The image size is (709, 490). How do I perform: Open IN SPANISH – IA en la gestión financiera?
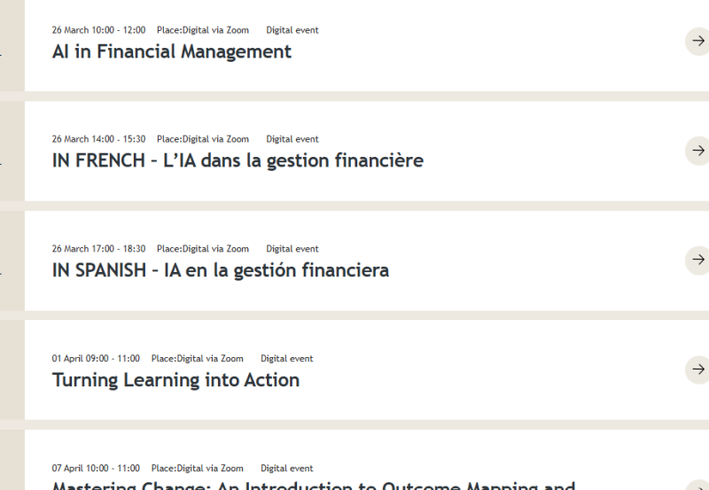click(221, 270)
